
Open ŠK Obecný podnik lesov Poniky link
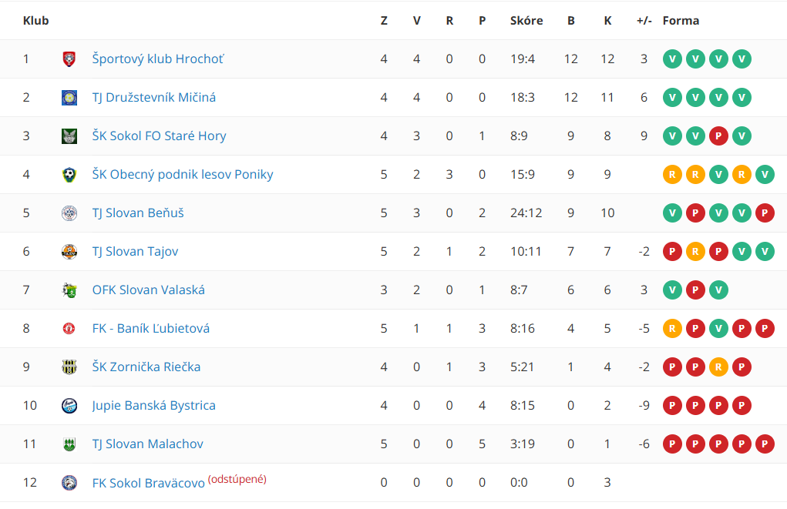click(x=183, y=175)
